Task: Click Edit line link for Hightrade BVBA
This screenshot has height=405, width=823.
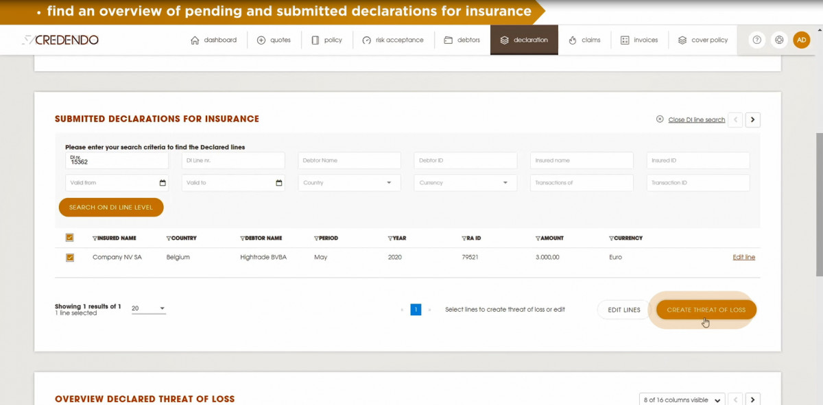Action: point(744,258)
